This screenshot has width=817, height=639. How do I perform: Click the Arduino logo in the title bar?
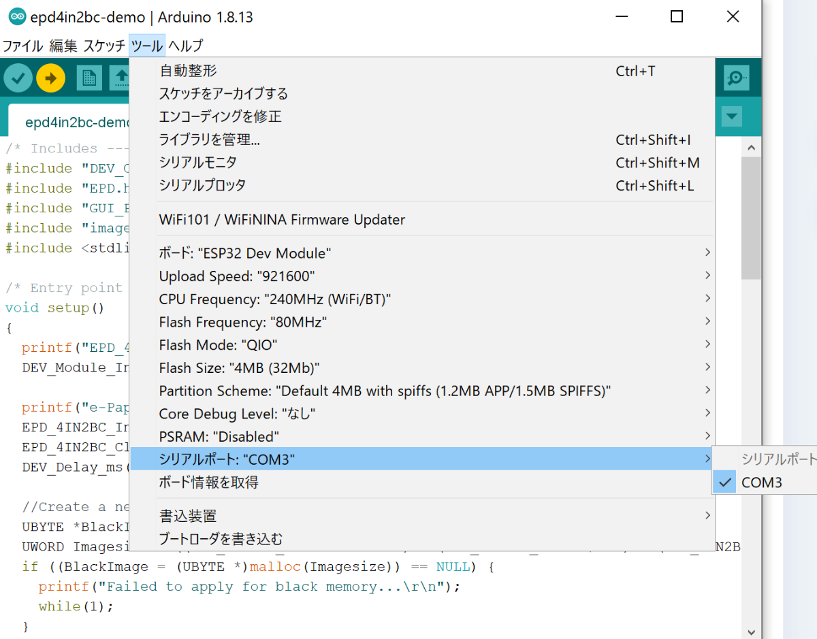[17, 17]
